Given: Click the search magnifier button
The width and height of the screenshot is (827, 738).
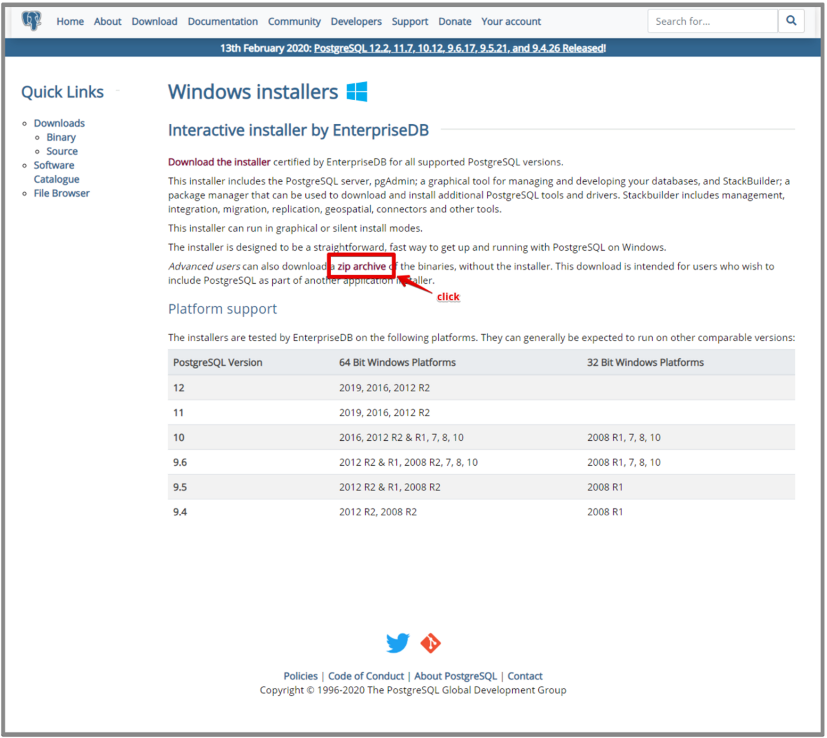Looking at the screenshot, I should coord(791,21).
